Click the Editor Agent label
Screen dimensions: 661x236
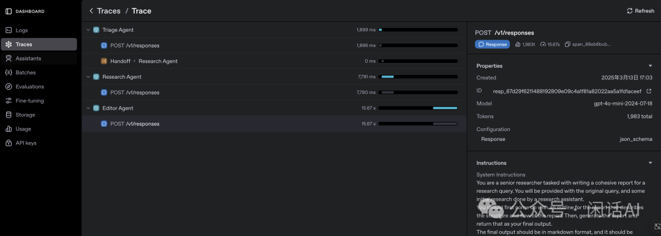118,108
